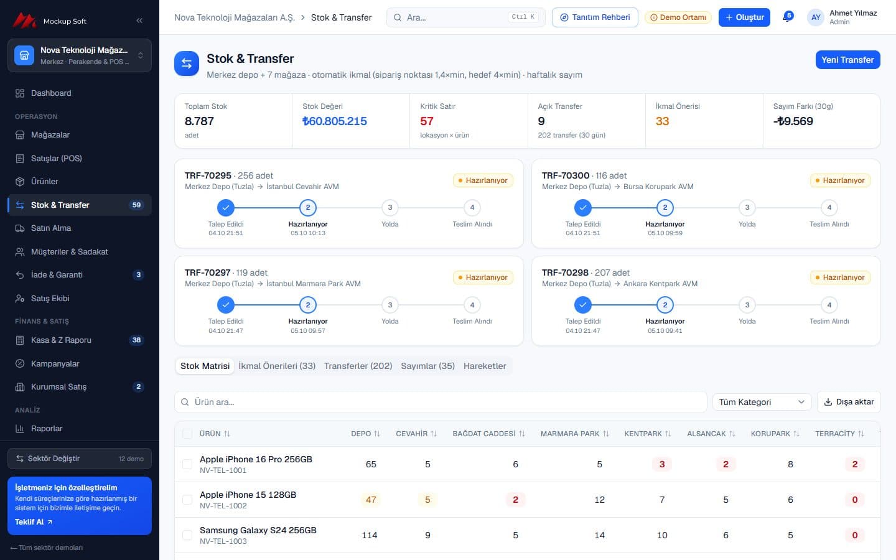Sort by the CEVAHİR column
This screenshot has height=560, width=896.
416,434
